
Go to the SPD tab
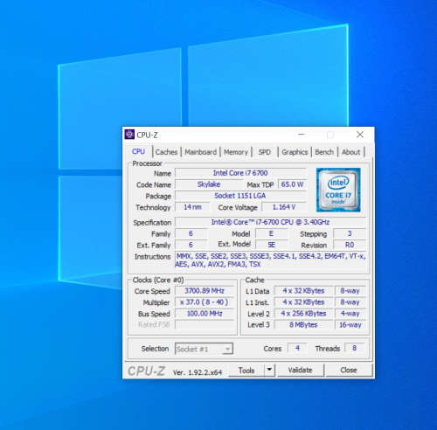tap(265, 152)
